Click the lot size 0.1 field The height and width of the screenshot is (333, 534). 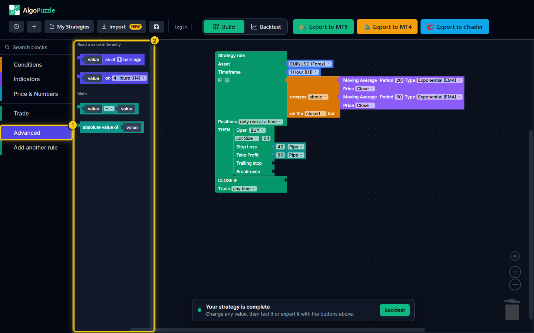pyautogui.click(x=266, y=138)
